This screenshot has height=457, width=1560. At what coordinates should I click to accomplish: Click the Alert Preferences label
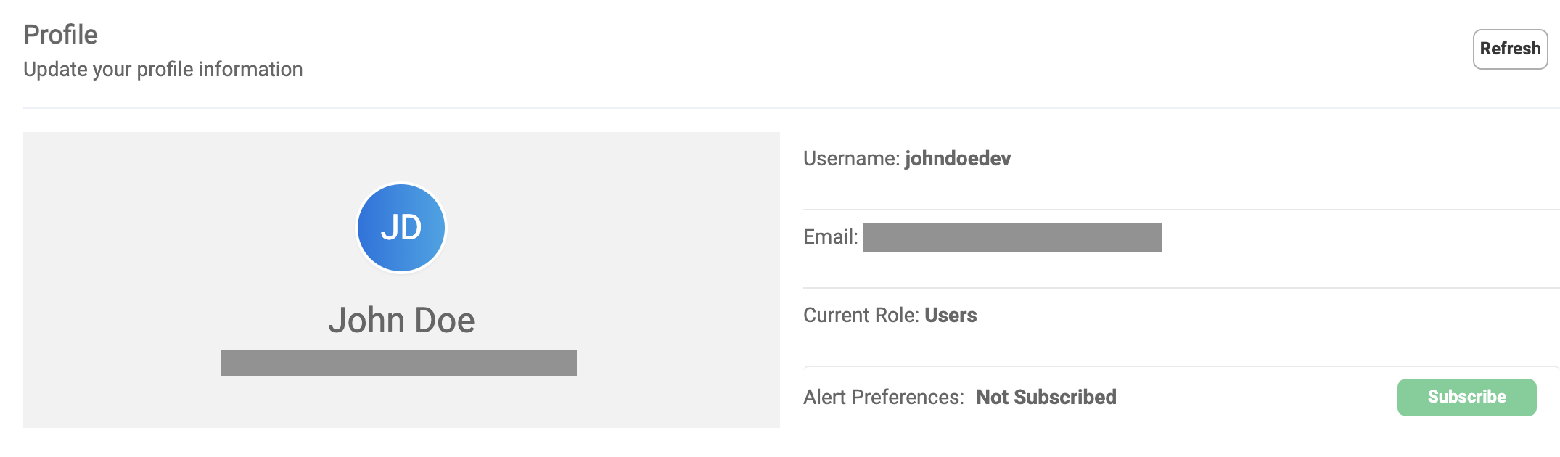click(884, 398)
